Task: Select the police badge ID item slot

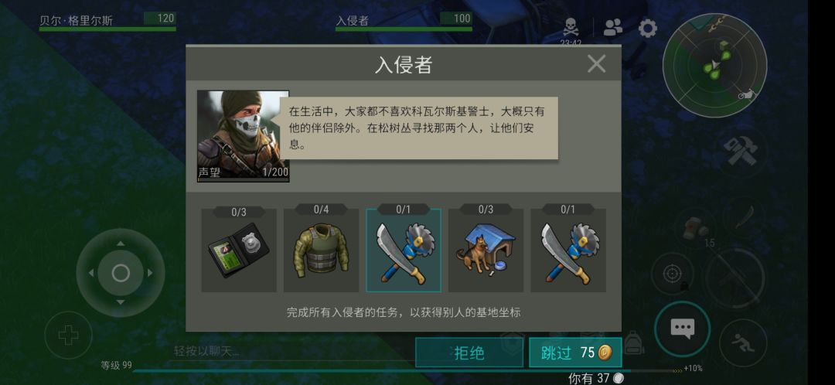Action: tap(239, 250)
